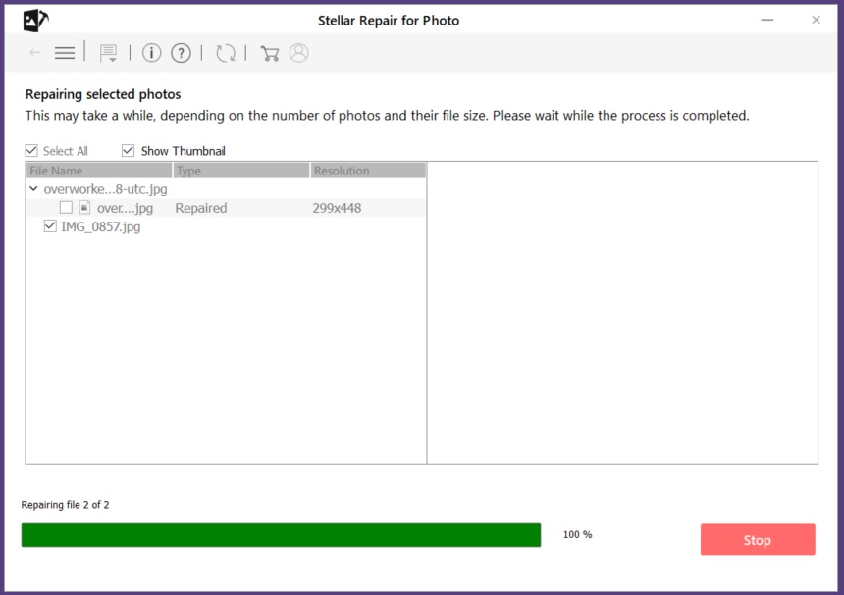This screenshot has height=595, width=844.
Task: Click the update refresh arrows icon
Action: pyautogui.click(x=226, y=53)
